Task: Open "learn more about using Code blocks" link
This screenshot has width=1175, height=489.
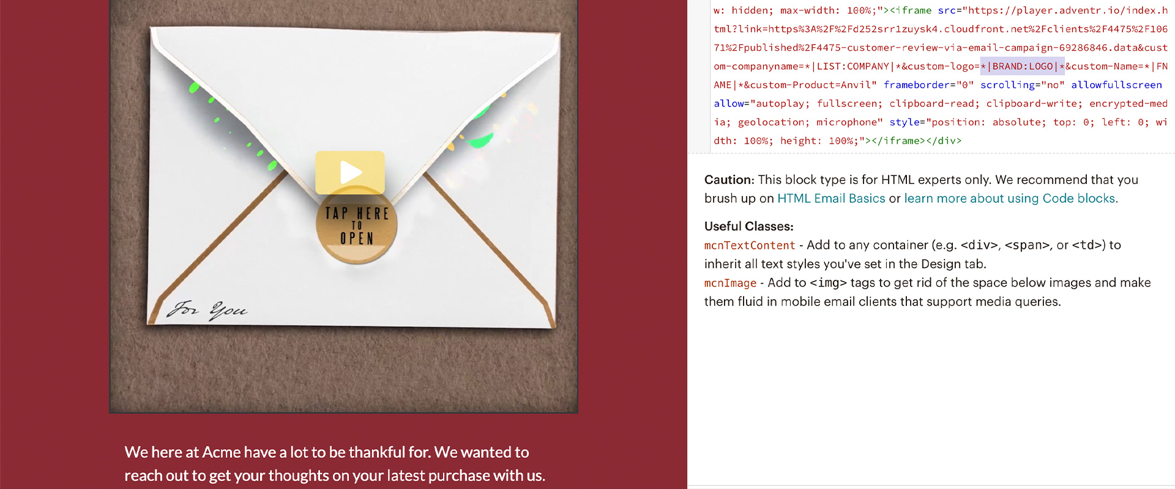Action: coord(1010,199)
